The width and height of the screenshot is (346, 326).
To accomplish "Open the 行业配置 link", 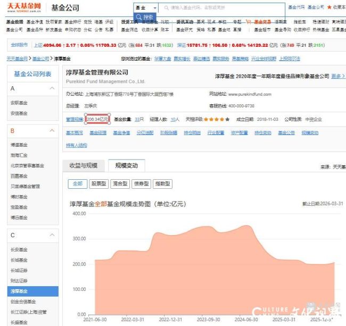I will point(216,133).
